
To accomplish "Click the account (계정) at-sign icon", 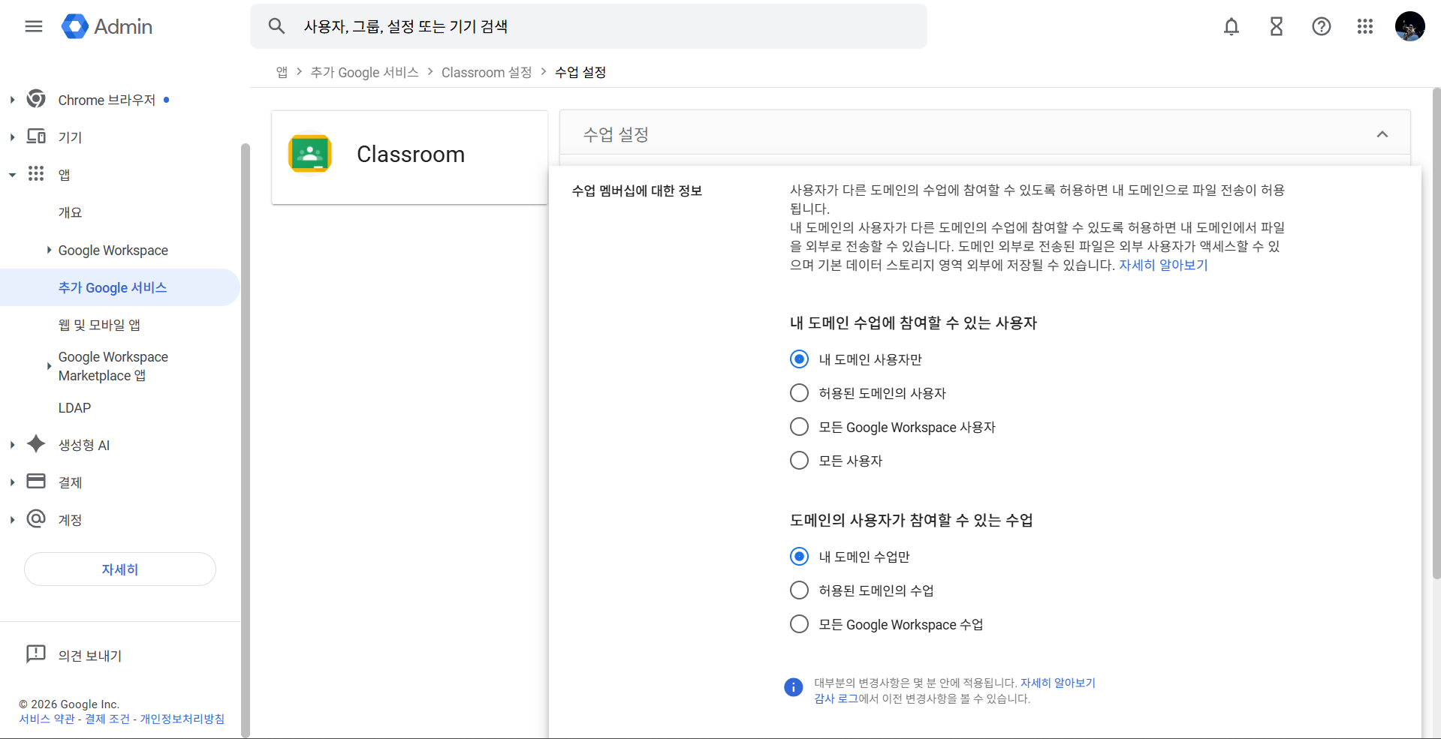I will pos(36,518).
